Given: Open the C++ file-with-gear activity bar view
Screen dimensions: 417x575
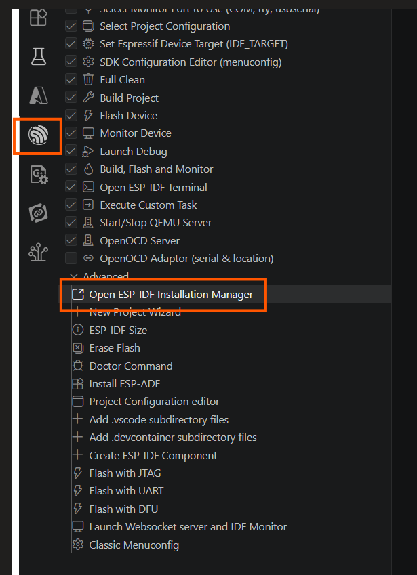Looking at the screenshot, I should pos(39,175).
